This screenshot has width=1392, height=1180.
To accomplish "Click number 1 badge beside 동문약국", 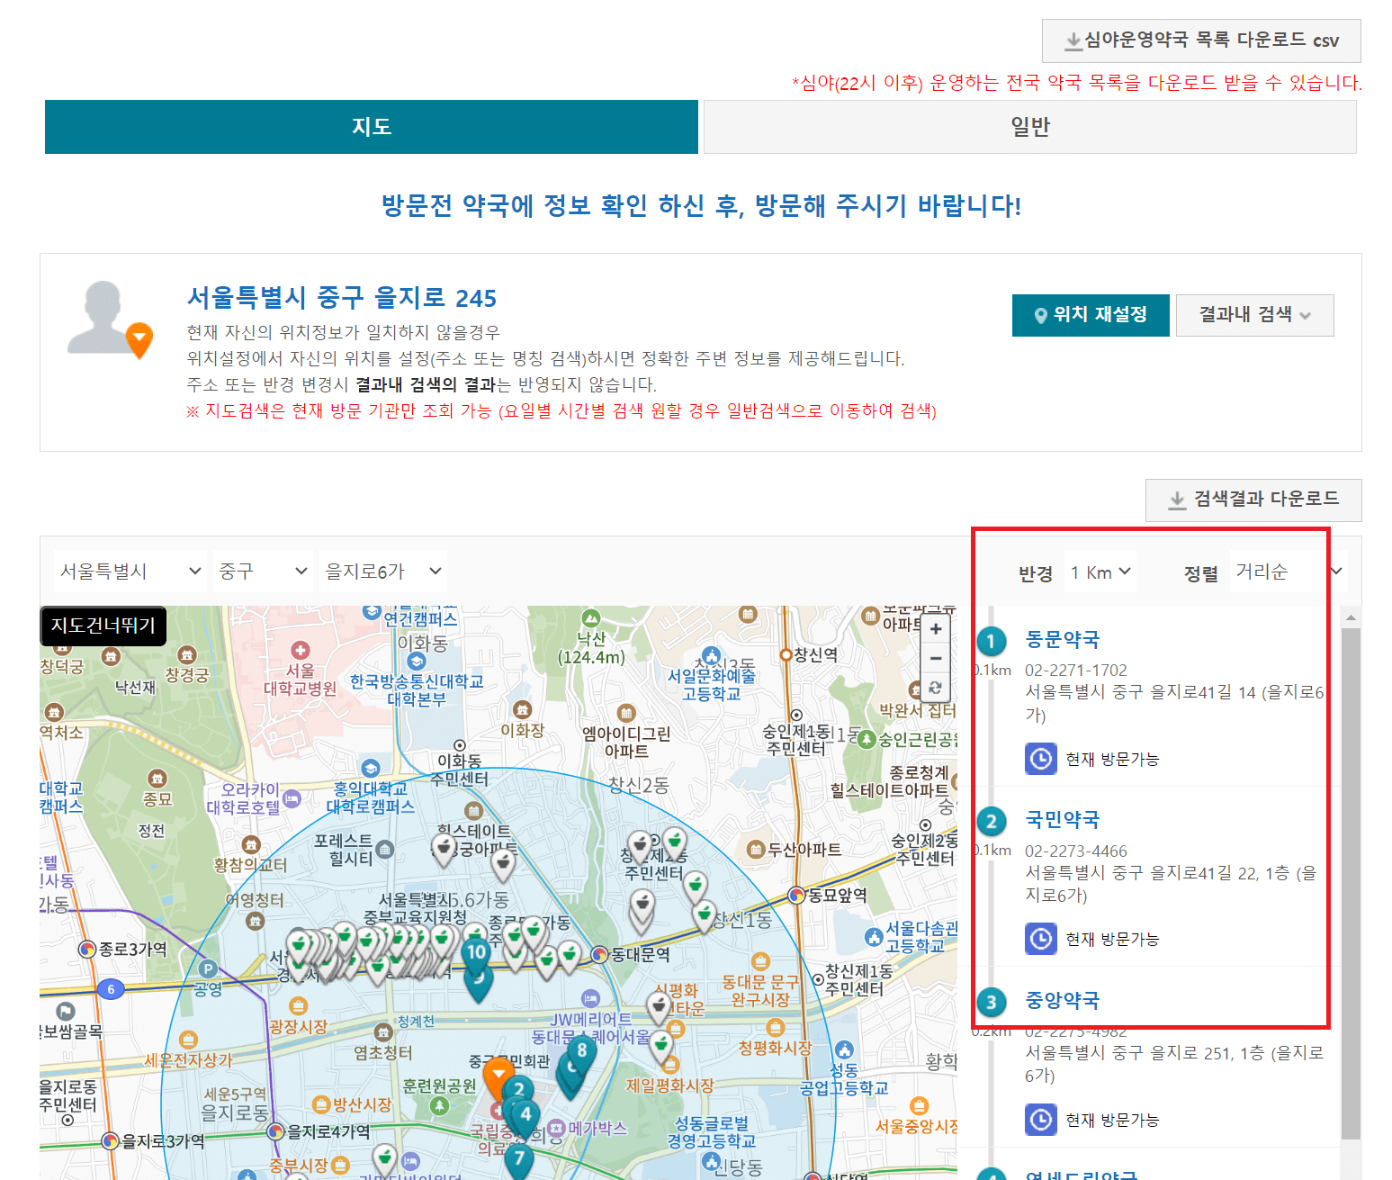I will (x=991, y=641).
